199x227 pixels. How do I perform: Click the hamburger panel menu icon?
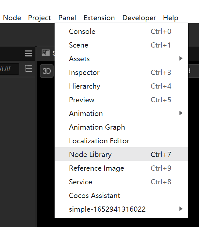(x=29, y=53)
